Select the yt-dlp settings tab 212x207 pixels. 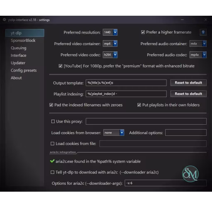(25, 33)
